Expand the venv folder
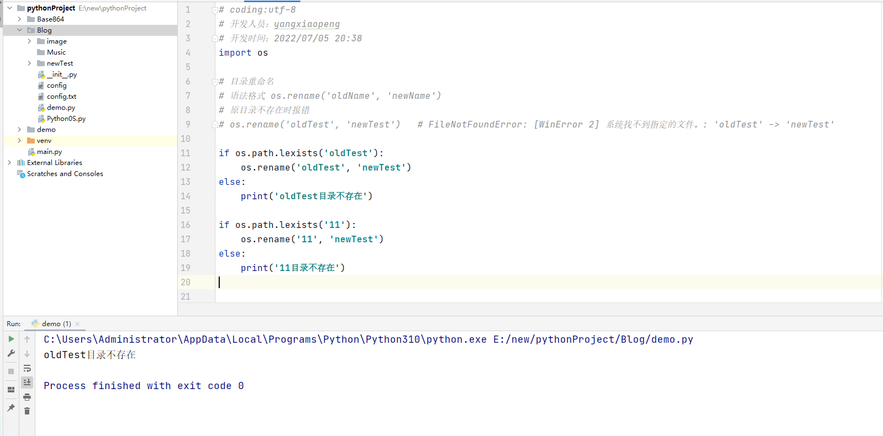Image resolution: width=883 pixels, height=436 pixels. [19, 141]
